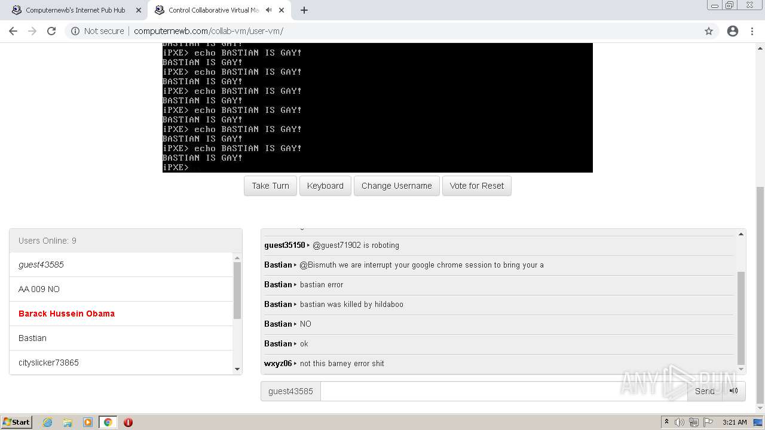Click Chrome icon in the taskbar

click(x=108, y=422)
